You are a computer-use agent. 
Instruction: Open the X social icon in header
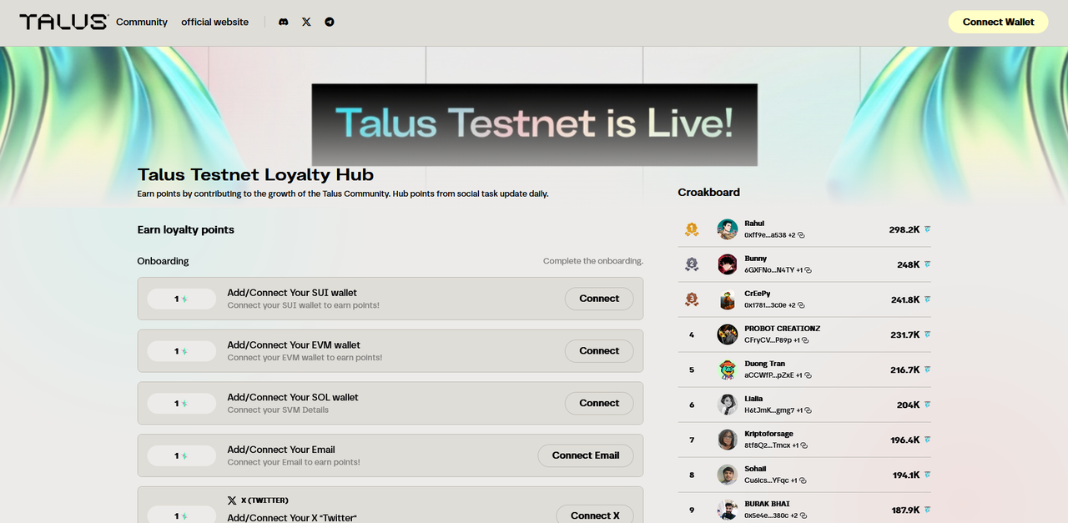click(306, 23)
